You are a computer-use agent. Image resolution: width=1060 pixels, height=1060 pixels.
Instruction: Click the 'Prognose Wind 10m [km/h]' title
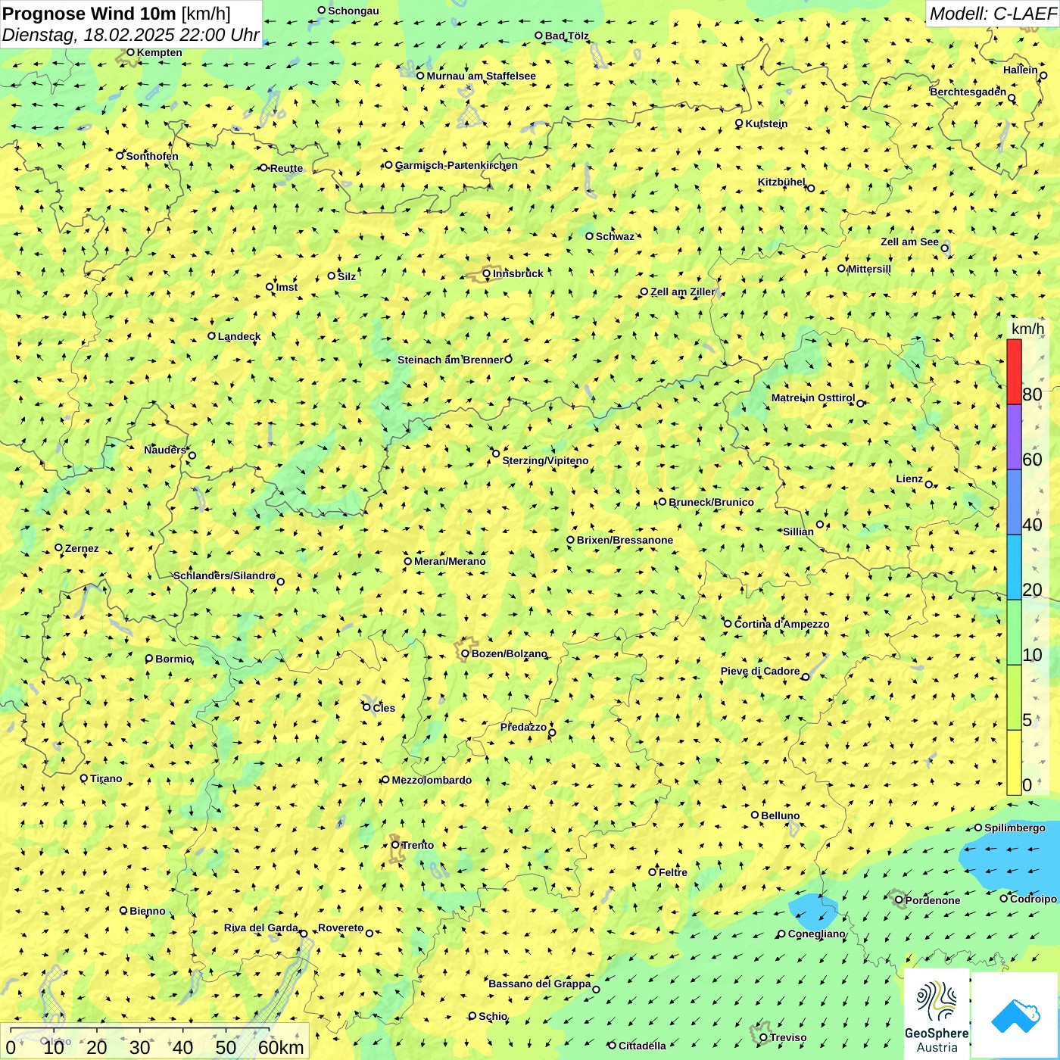point(117,13)
